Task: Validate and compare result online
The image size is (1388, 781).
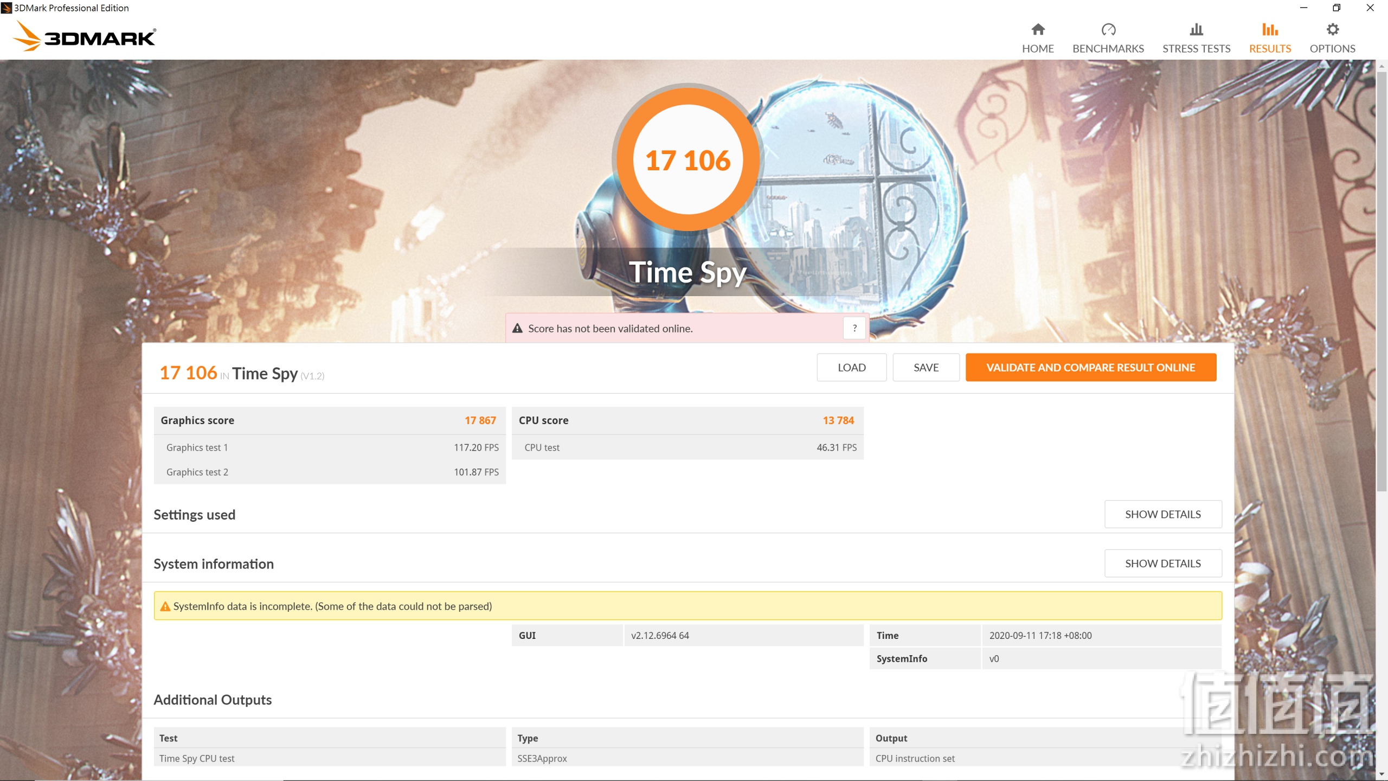Action: click(1091, 368)
